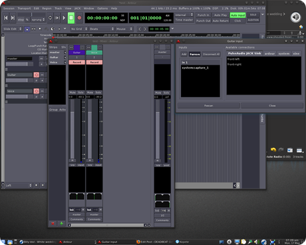Open Beats snap-to dropdown
The height and width of the screenshot is (245, 306).
[102, 29]
